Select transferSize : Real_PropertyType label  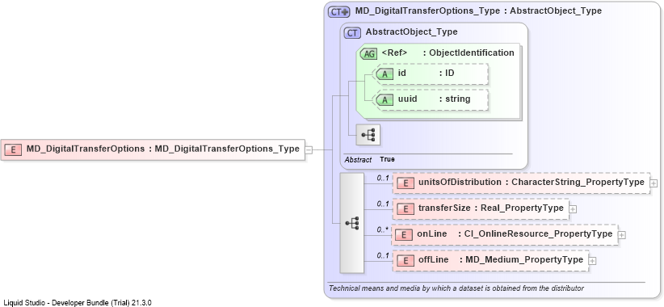[491, 208]
